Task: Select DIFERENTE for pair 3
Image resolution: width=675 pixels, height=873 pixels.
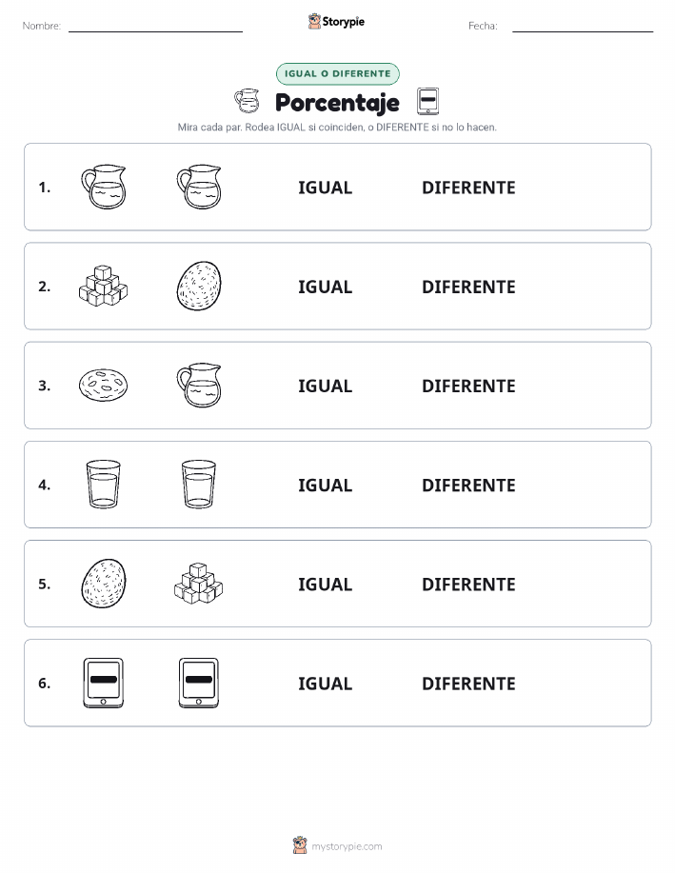Action: tap(468, 386)
